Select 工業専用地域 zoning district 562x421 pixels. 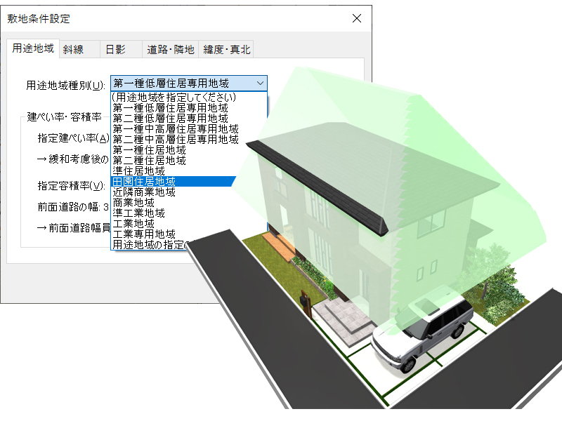[x=140, y=233]
